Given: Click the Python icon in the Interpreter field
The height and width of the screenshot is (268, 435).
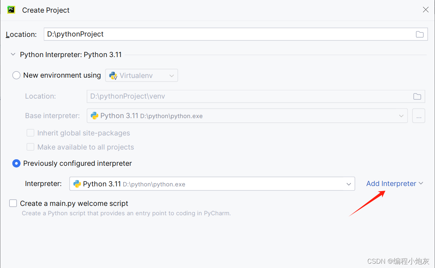Looking at the screenshot, I should (x=77, y=183).
